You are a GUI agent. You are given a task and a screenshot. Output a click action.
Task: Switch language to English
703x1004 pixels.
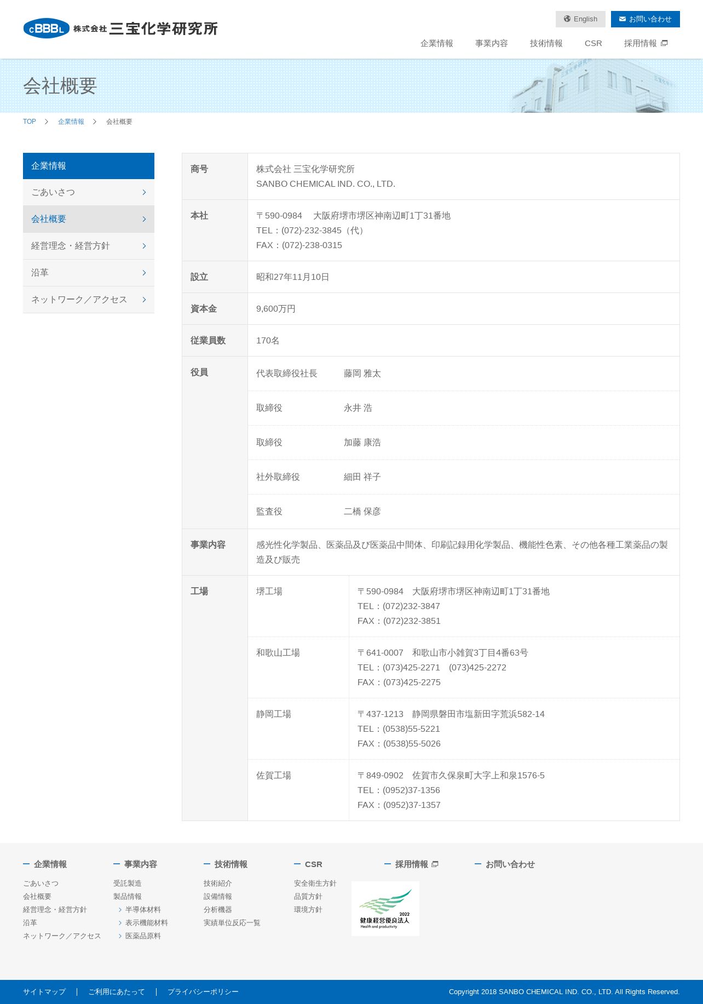click(580, 19)
